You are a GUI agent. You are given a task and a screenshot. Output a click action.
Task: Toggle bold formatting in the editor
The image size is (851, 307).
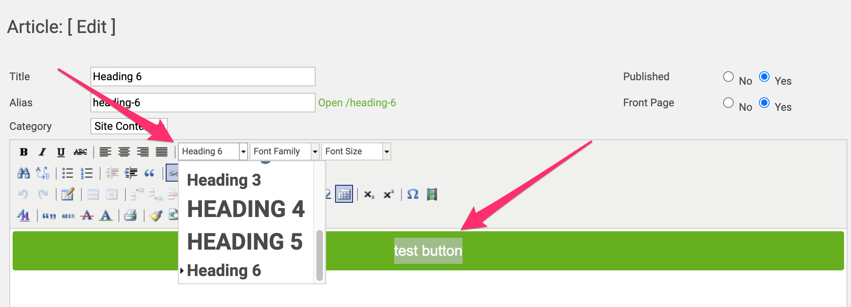click(x=24, y=152)
